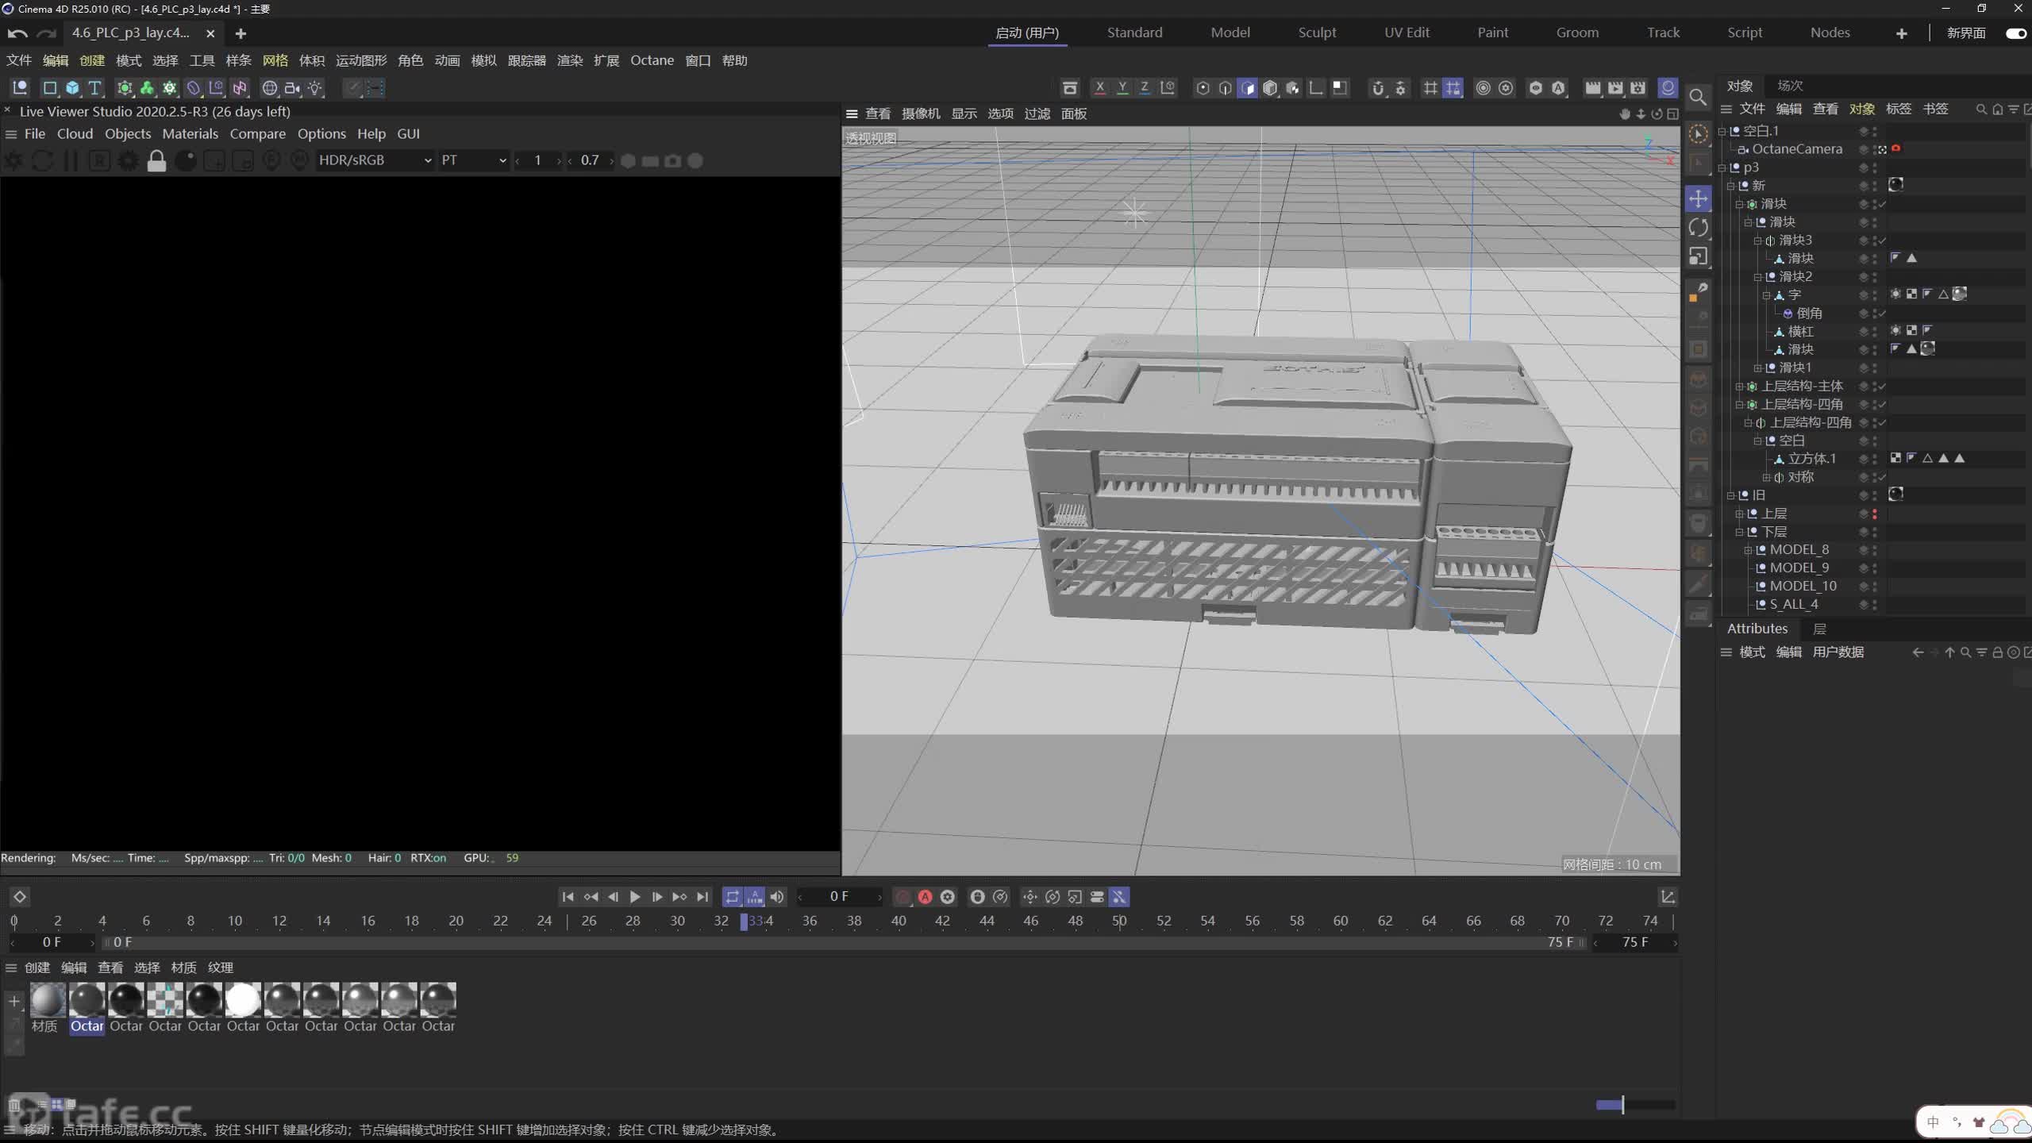Screen dimensions: 2032x1143
Task: Toggle enable checkmark for 上层结构-主体
Action: [x=1883, y=387]
